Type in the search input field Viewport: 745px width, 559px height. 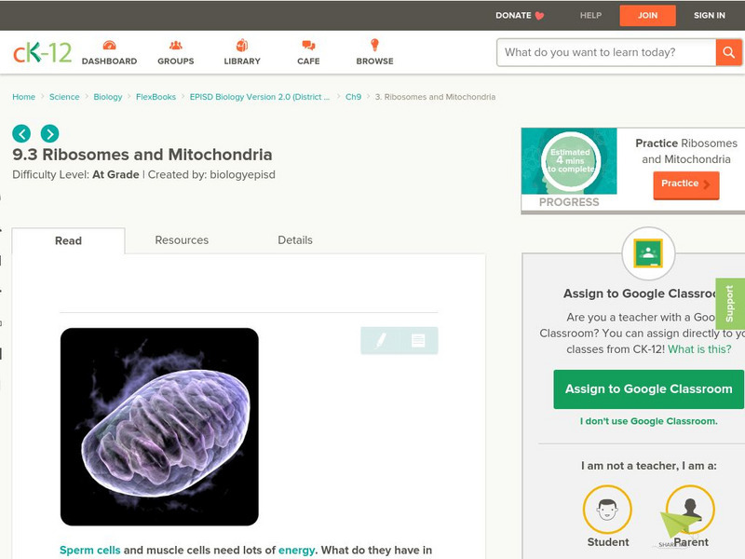pyautogui.click(x=605, y=52)
